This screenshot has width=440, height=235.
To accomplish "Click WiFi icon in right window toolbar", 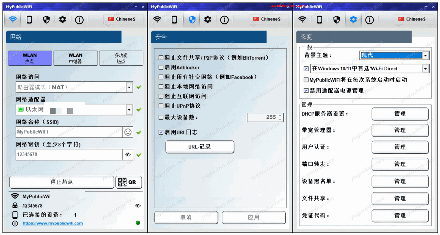I will point(302,20).
